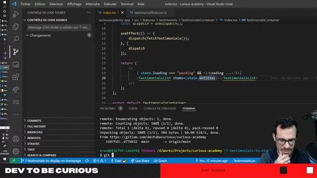Open Windows taskbar search icon
The height and width of the screenshot is (178, 317).
click(4, 6)
